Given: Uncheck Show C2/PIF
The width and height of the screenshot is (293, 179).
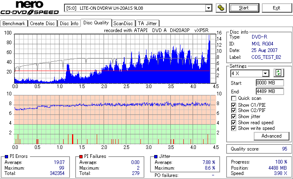Looking at the screenshot, I should [x=234, y=110].
